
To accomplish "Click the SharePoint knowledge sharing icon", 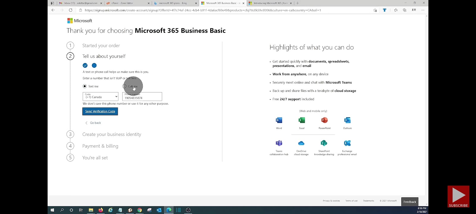I will [324, 143].
